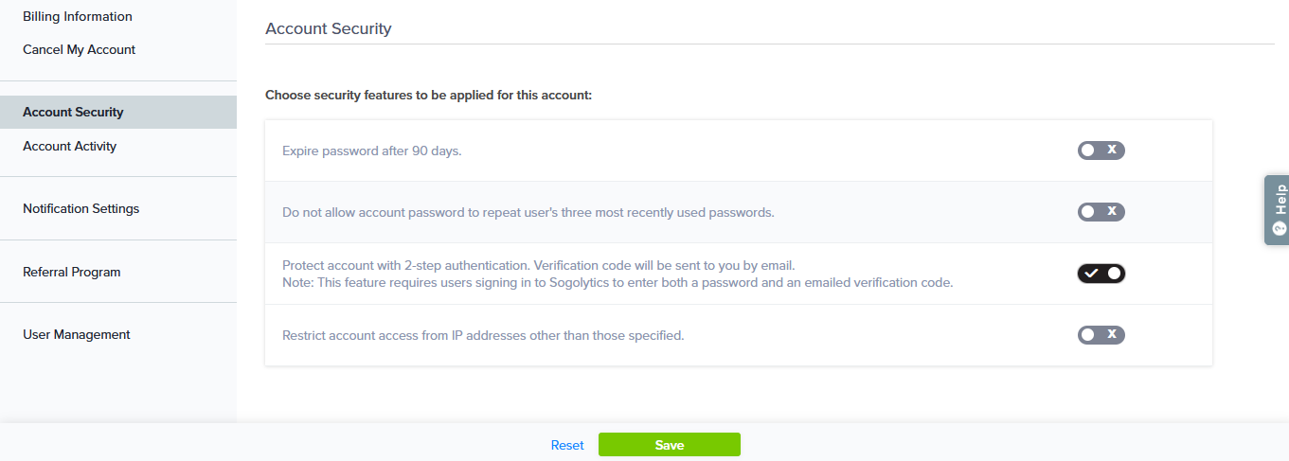This screenshot has height=461, width=1289.
Task: Turn on IP address restriction toggle
Action: click(x=1101, y=334)
